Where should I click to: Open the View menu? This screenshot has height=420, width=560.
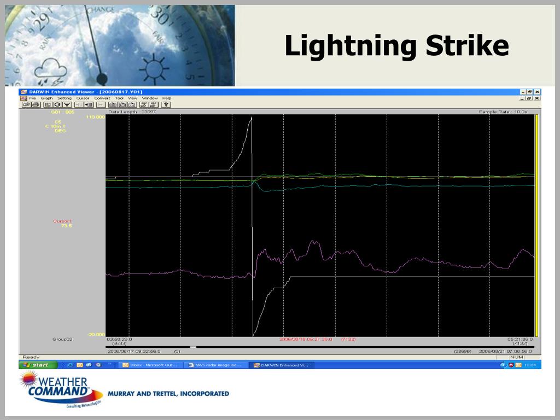point(133,98)
